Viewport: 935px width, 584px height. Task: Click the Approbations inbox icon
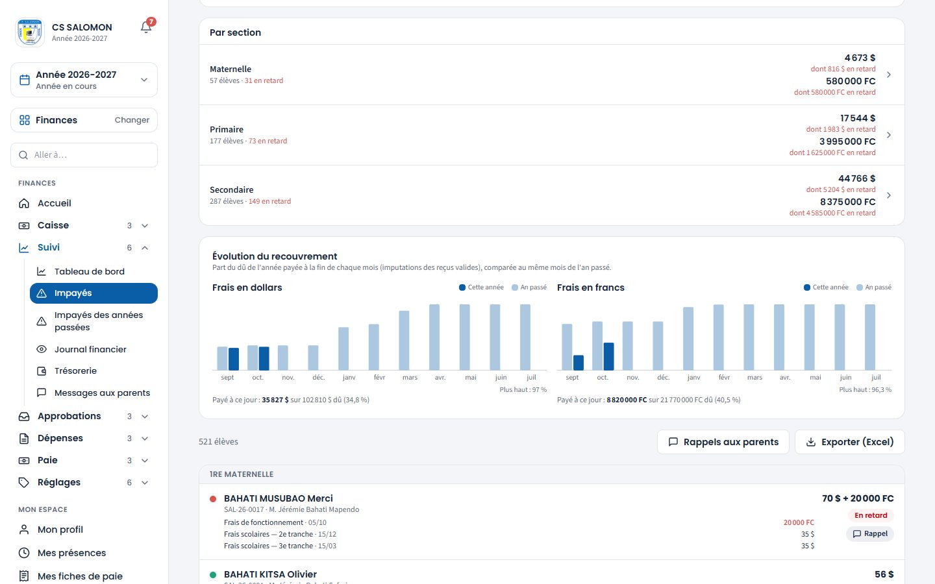tap(24, 416)
